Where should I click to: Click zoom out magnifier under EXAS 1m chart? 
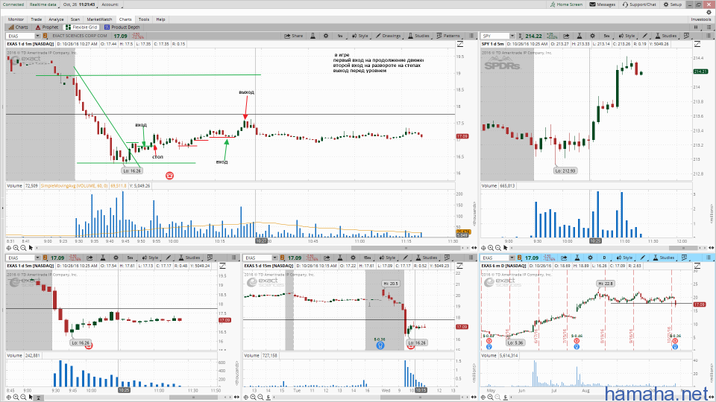pos(23,248)
